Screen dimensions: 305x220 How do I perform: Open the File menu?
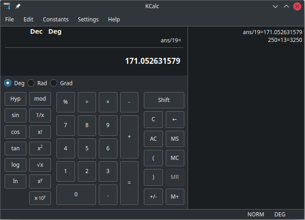10,20
